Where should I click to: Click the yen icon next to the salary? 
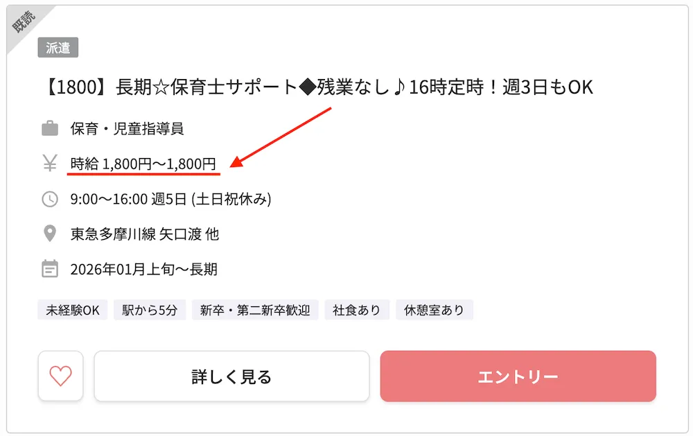(x=49, y=162)
